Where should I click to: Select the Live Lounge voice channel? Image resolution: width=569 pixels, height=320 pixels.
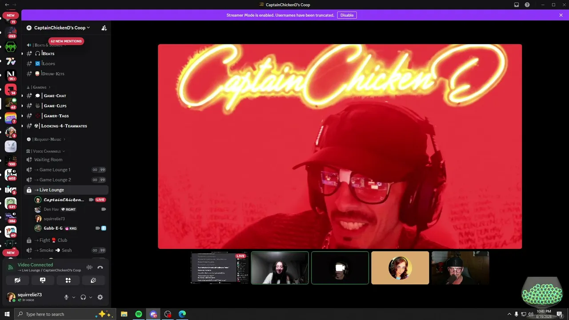click(x=66, y=190)
